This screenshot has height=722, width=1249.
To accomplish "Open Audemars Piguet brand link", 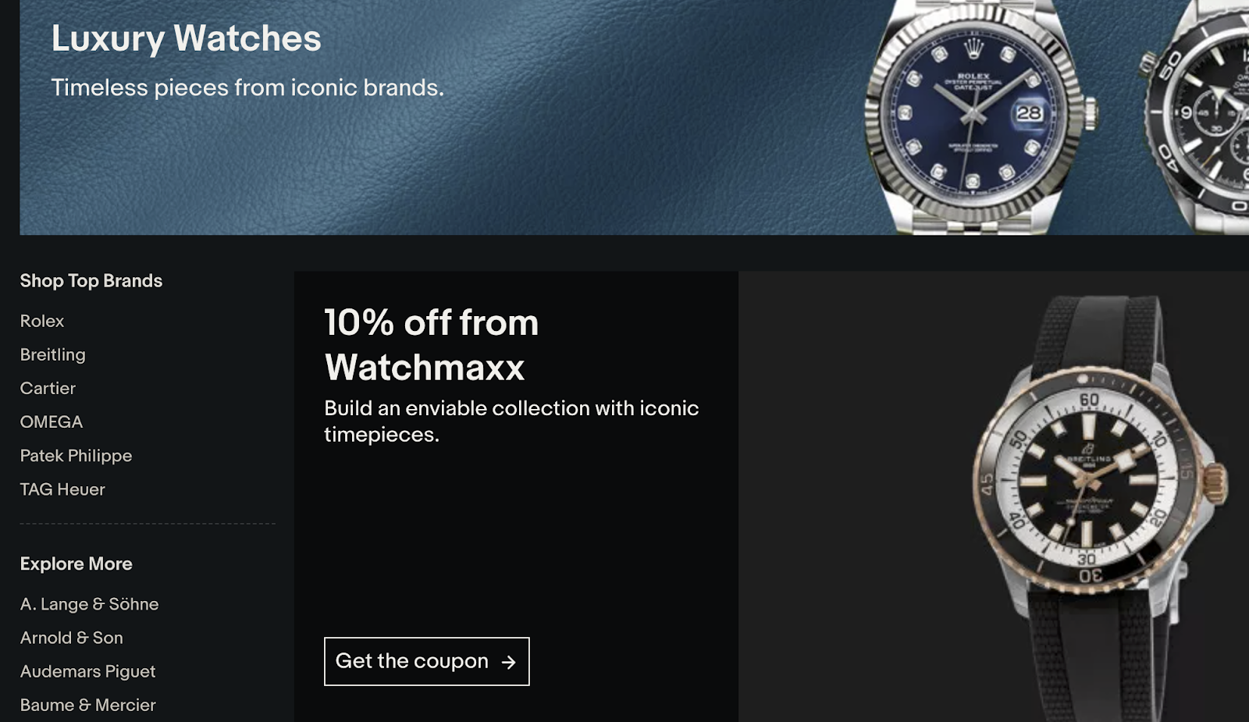I will tap(87, 671).
